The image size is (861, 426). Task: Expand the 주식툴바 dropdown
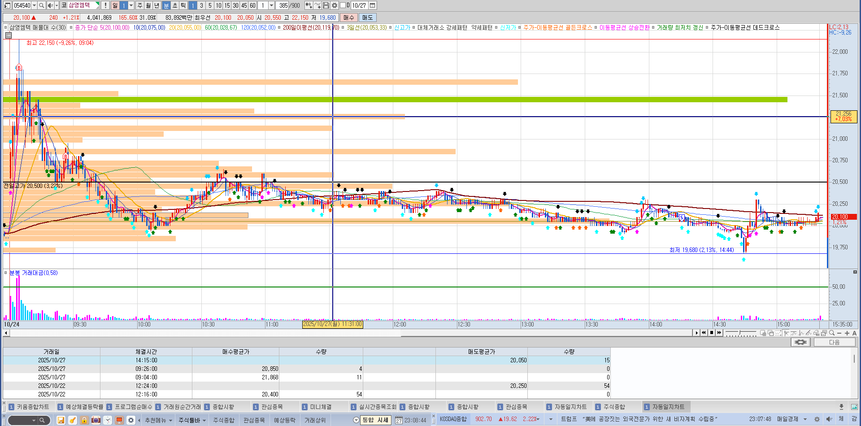pos(204,420)
